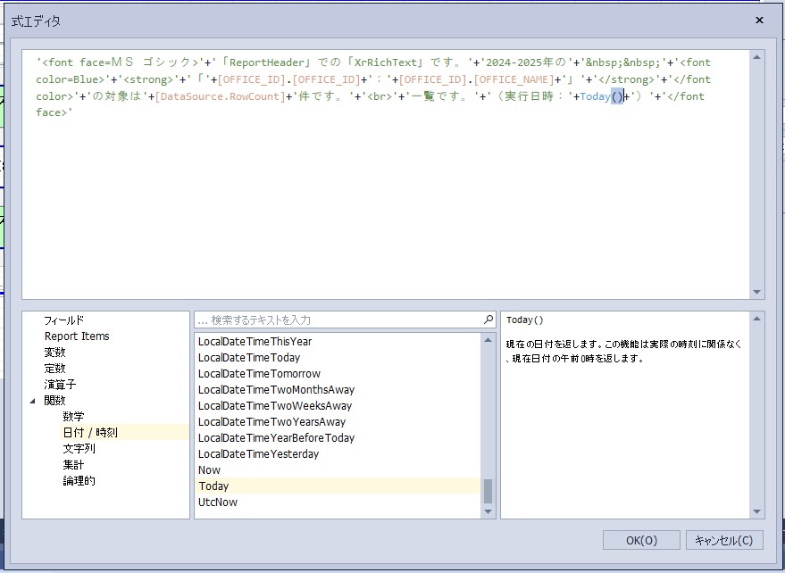785x573 pixels.
Task: Choose LocalDateTimeYesterday in the list
Action: (258, 453)
